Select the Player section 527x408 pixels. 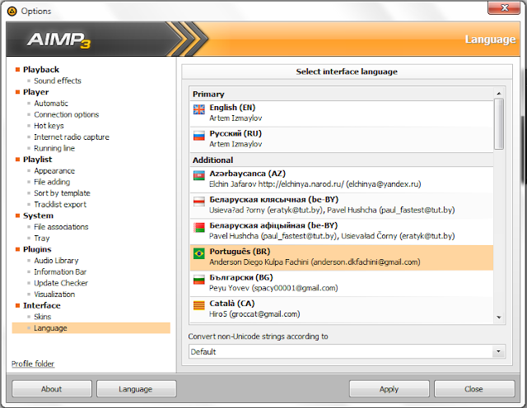click(36, 92)
